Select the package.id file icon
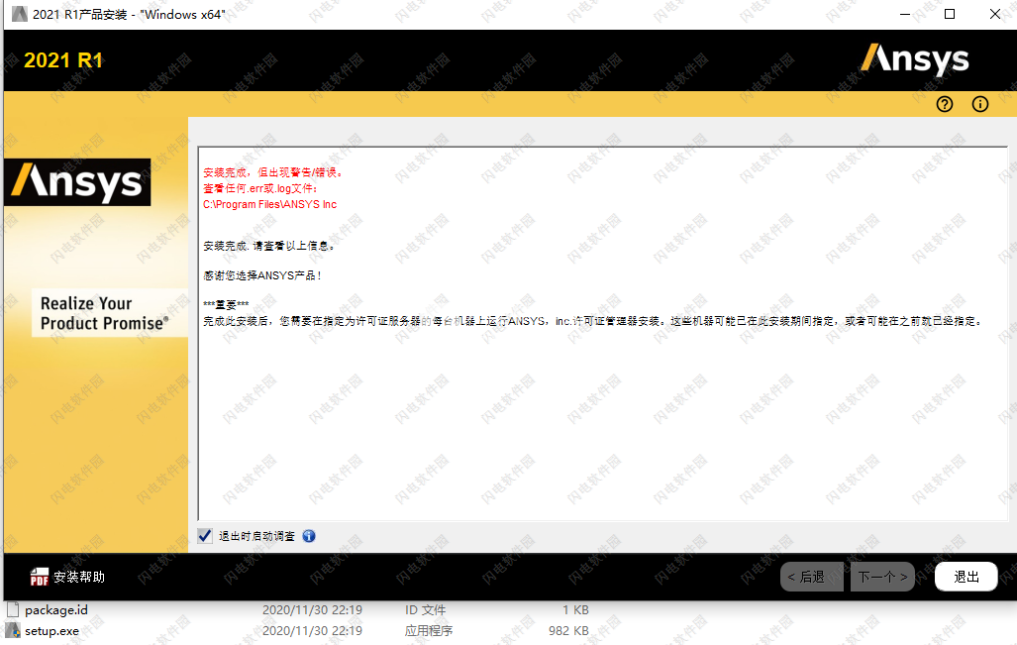Screen dimensions: 1017x645 point(13,609)
